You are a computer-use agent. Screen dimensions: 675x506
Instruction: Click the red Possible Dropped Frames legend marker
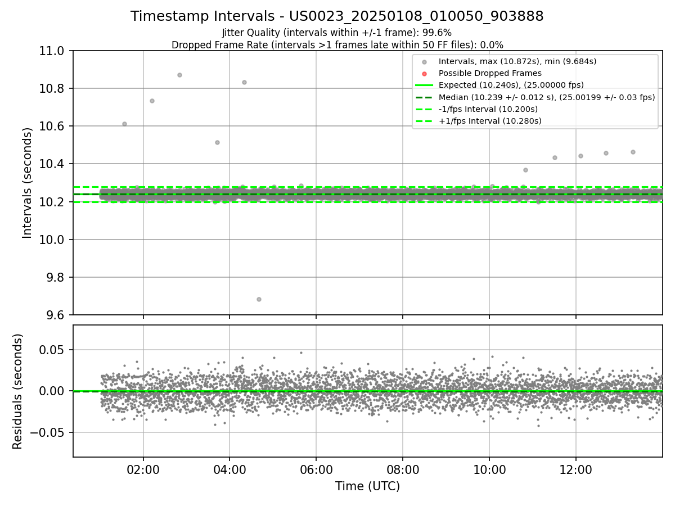[424, 74]
